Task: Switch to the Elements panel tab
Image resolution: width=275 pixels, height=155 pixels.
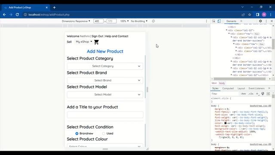Action: (231, 21)
